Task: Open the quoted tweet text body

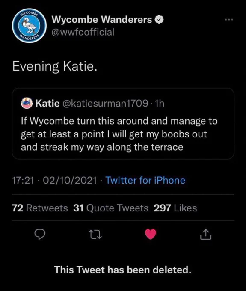Action: click(119, 134)
